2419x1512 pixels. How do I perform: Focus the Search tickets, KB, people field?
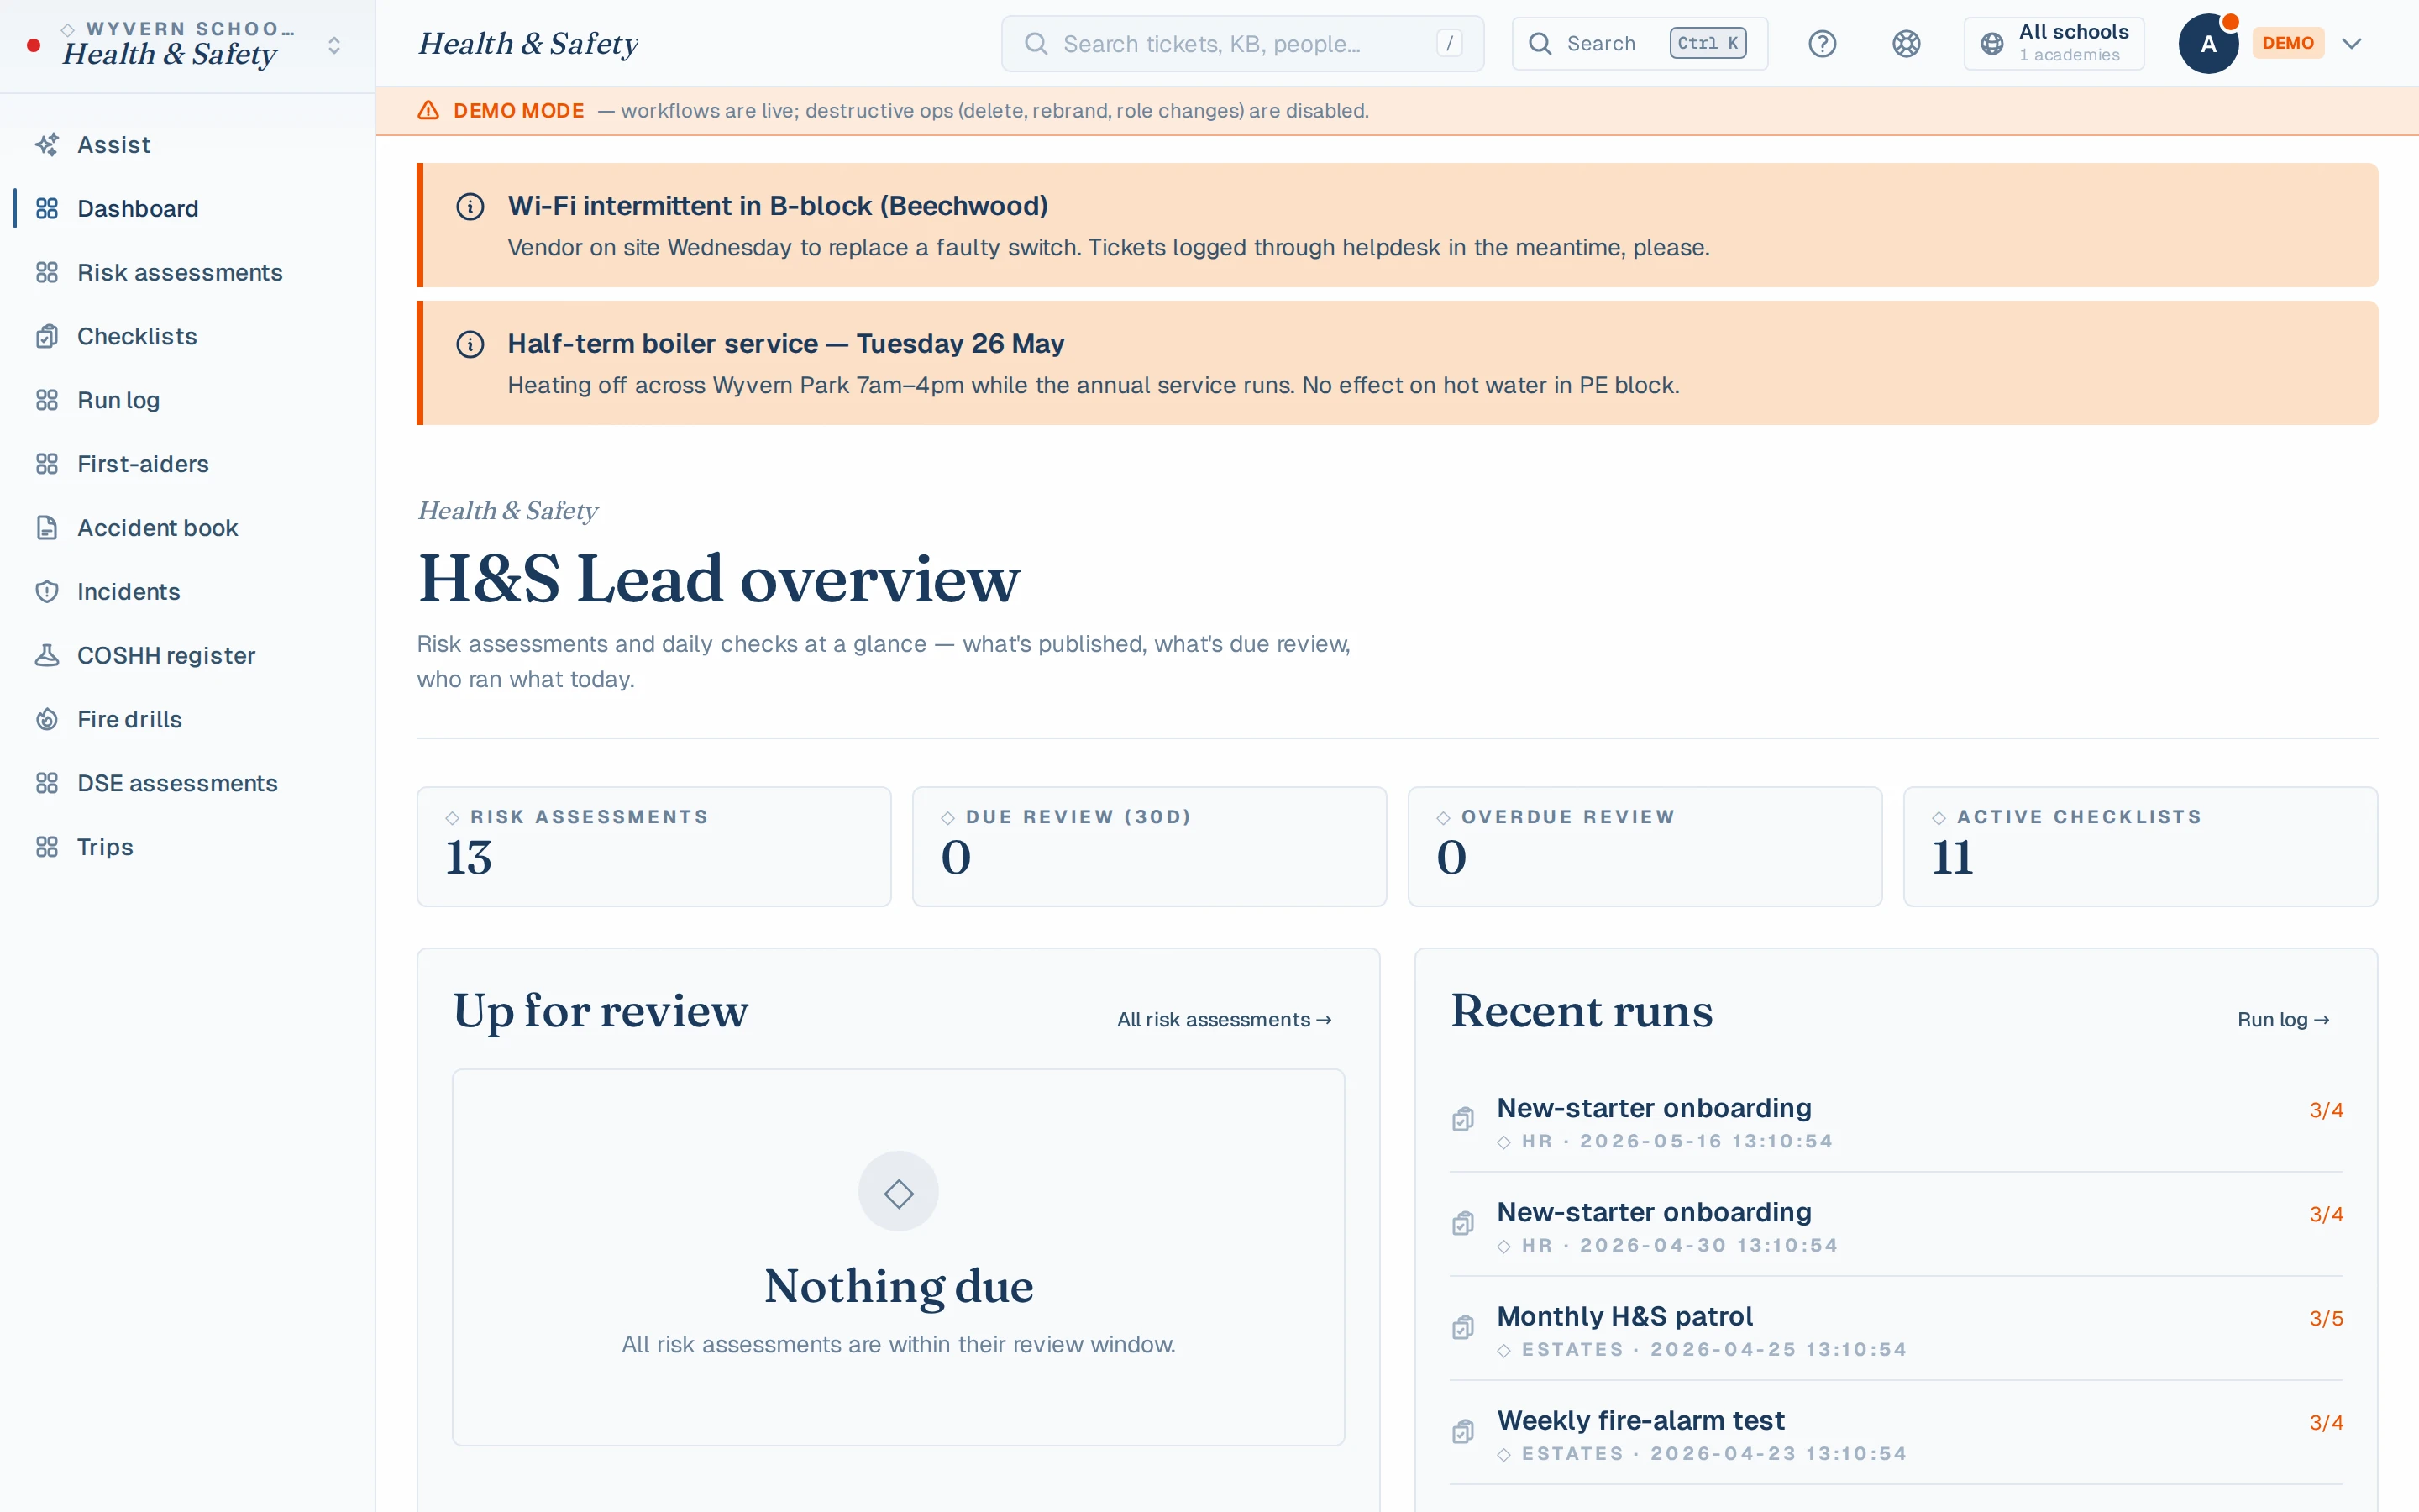[1242, 44]
